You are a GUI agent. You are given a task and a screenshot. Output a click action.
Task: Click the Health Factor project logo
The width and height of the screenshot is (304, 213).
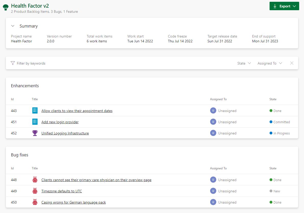[x=6, y=7]
